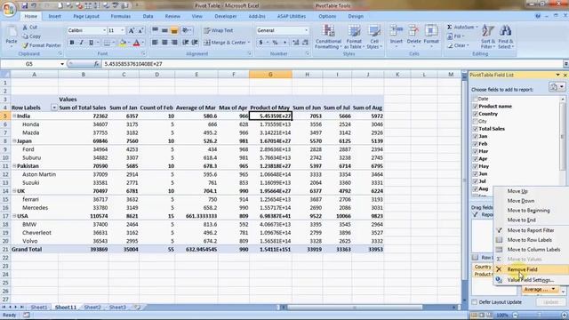This screenshot has width=569, height=320.
Task: Click the fill color bucket icon
Action: (x=123, y=43)
